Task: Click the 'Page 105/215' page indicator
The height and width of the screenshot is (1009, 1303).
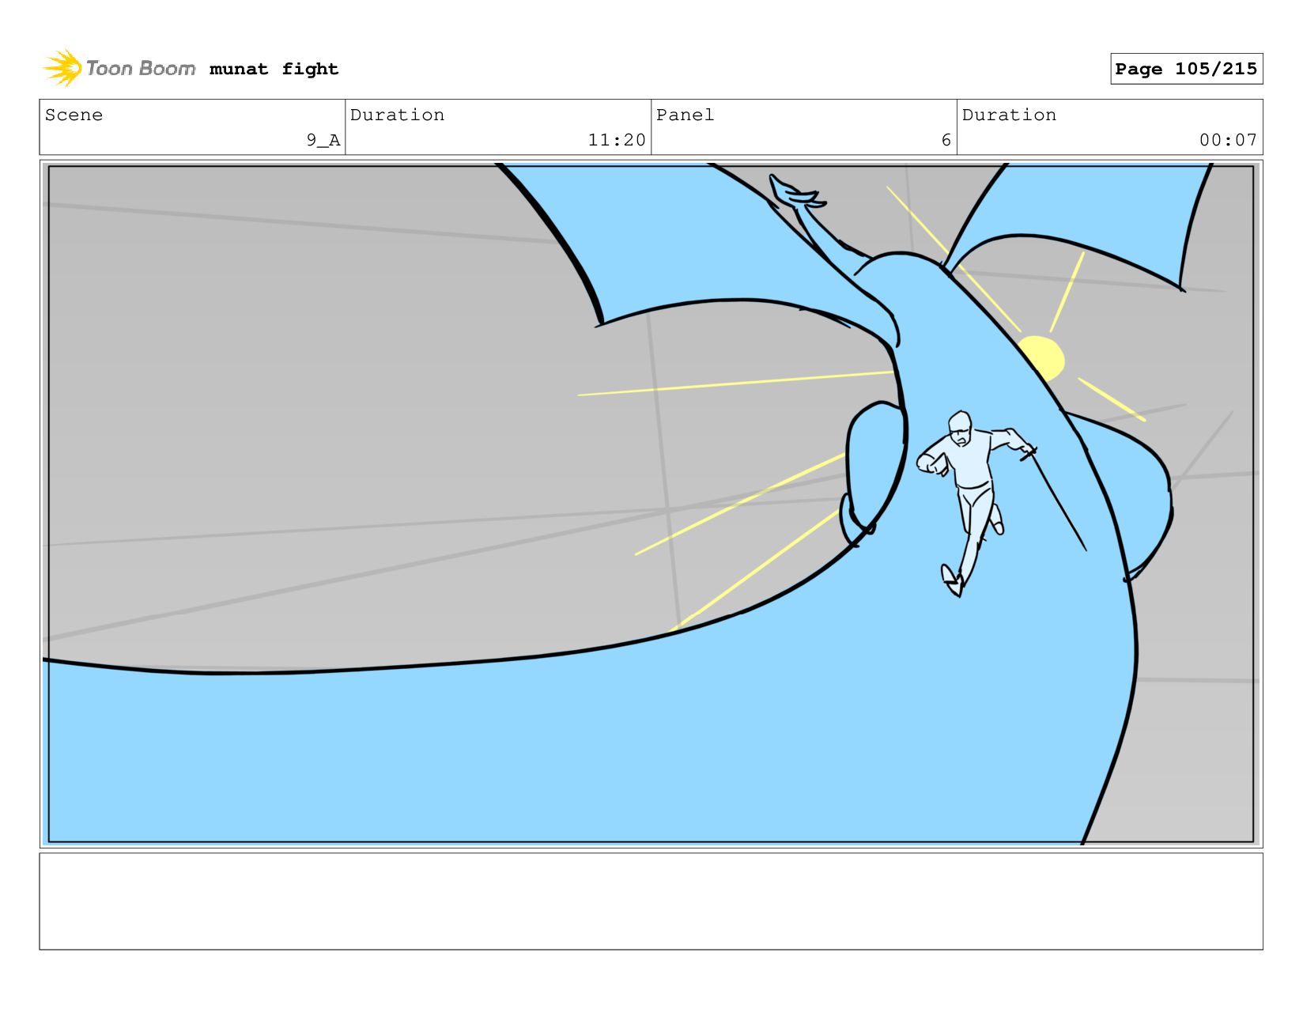Action: click(x=1186, y=69)
